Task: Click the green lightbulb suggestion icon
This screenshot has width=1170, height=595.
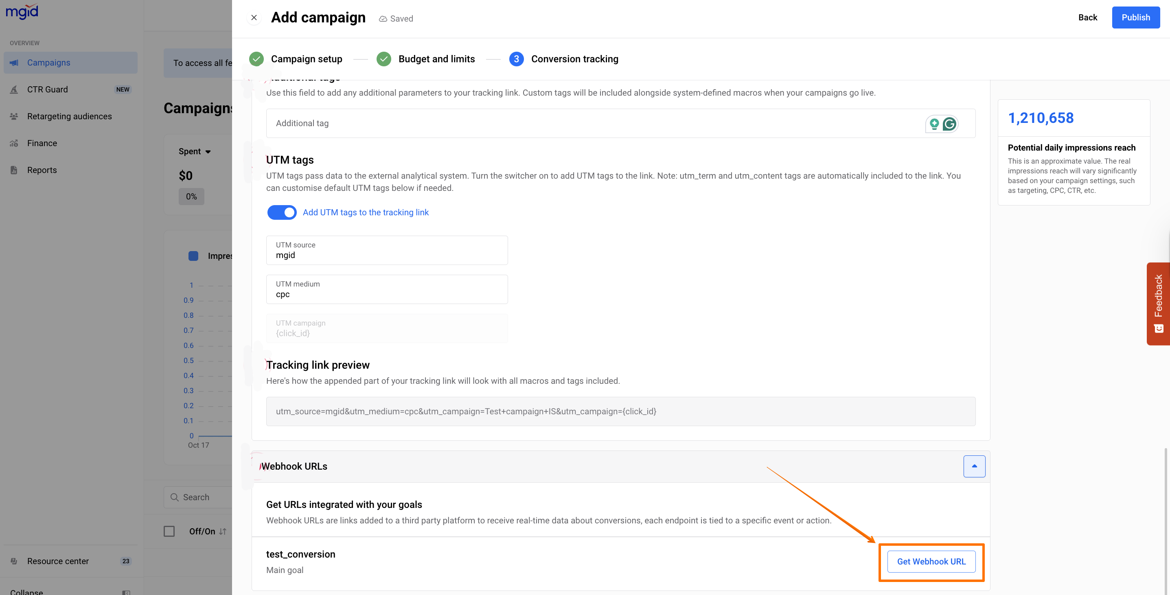Action: 934,124
